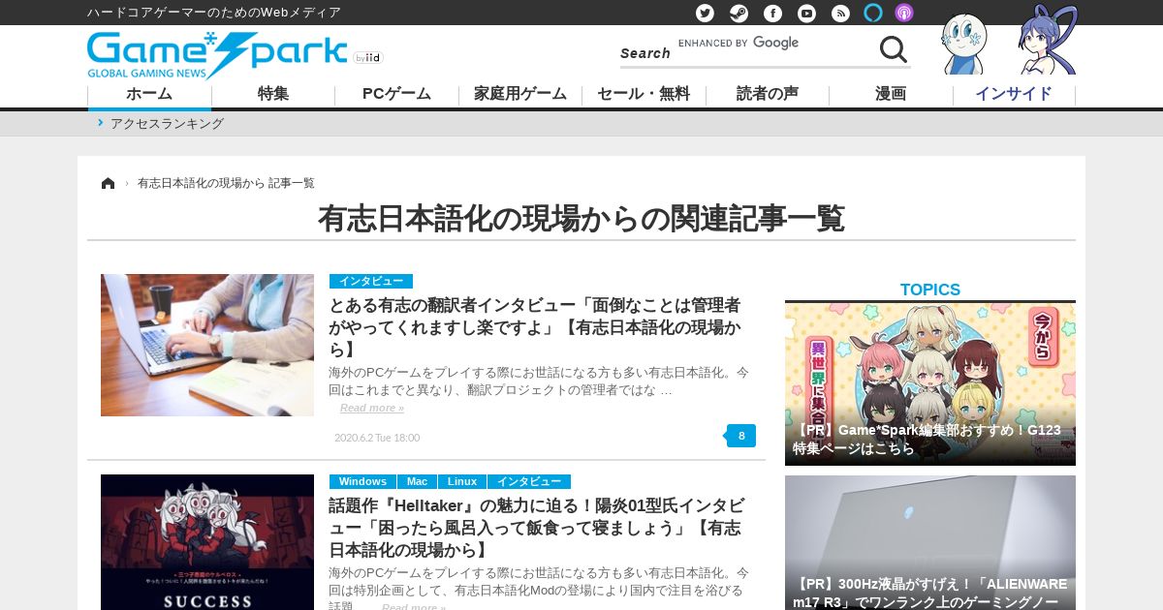The height and width of the screenshot is (610, 1163).
Task: Click the Windows tag
Action: 362,481
